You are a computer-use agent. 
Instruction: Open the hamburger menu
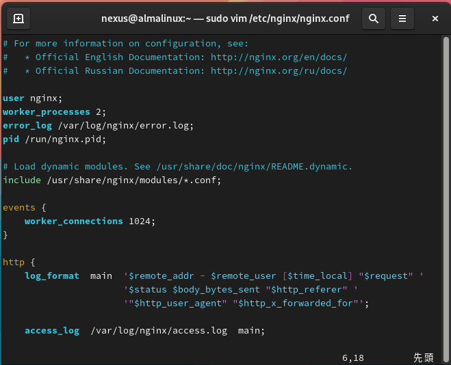click(402, 18)
